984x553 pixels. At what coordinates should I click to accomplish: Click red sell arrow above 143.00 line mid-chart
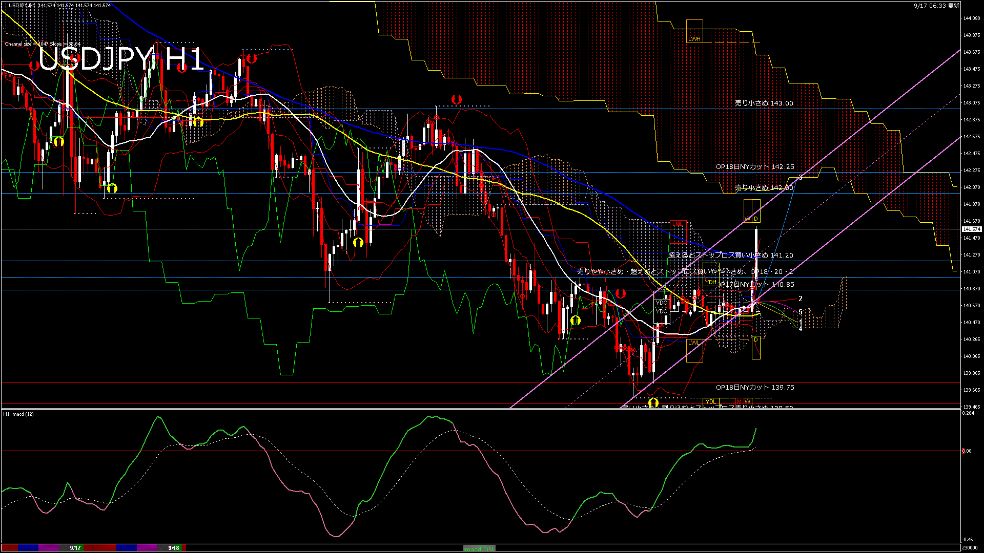click(x=456, y=99)
